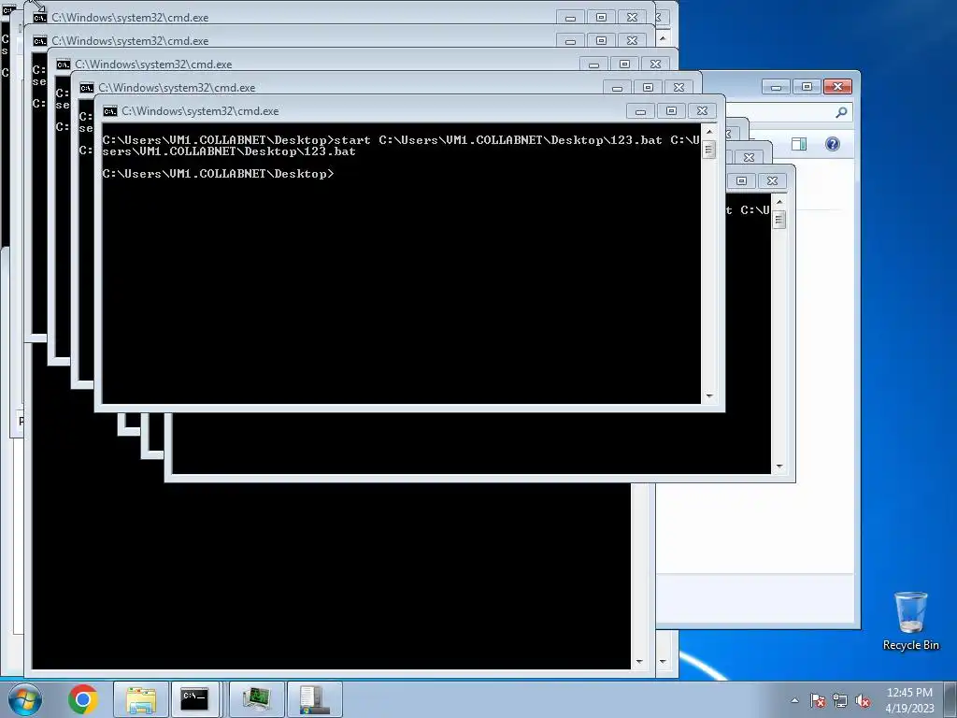
Task: Close the Explorer window with red X
Action: click(837, 87)
